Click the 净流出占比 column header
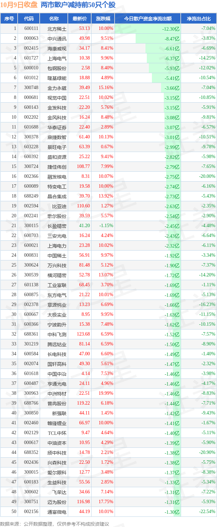 pyautogui.click(x=199, y=19)
